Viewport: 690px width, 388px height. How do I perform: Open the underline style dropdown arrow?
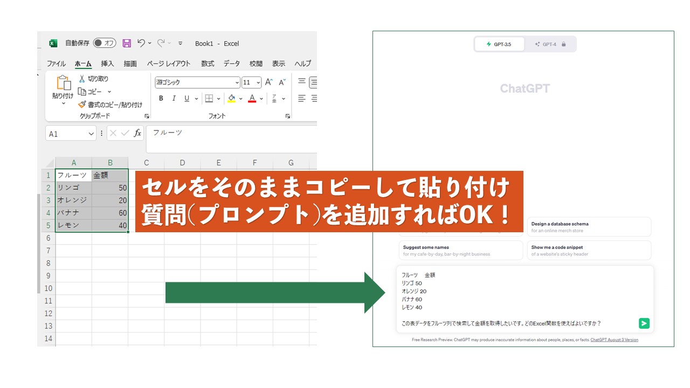click(x=196, y=99)
